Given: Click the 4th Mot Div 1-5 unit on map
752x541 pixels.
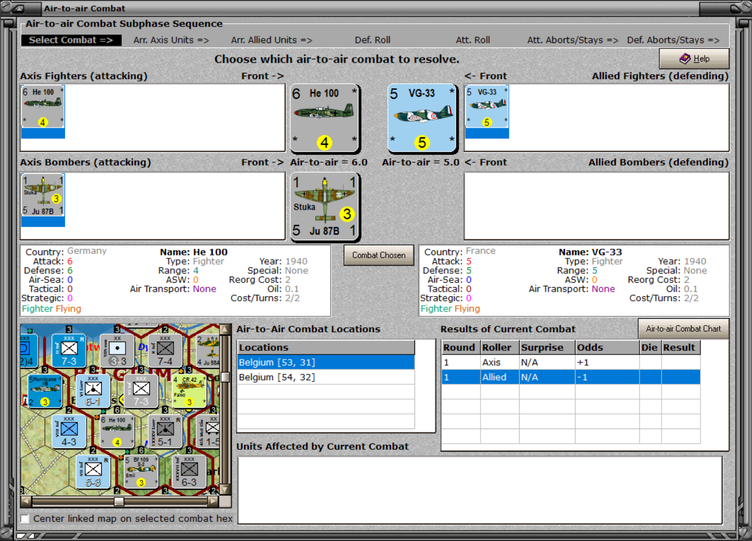Looking at the screenshot, I should point(209,431).
